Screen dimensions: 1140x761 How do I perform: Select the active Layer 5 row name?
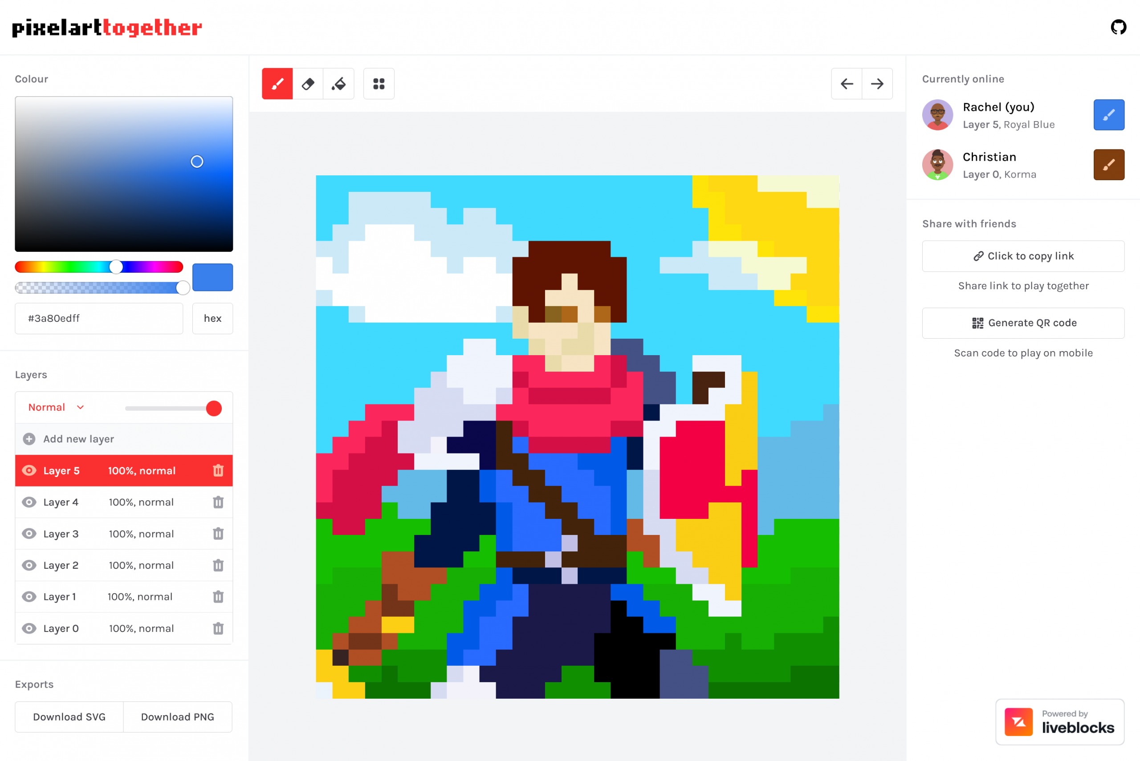(x=61, y=470)
